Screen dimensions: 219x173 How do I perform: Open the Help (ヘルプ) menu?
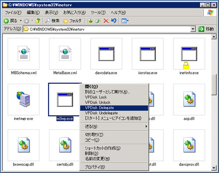[x=118, y=13]
